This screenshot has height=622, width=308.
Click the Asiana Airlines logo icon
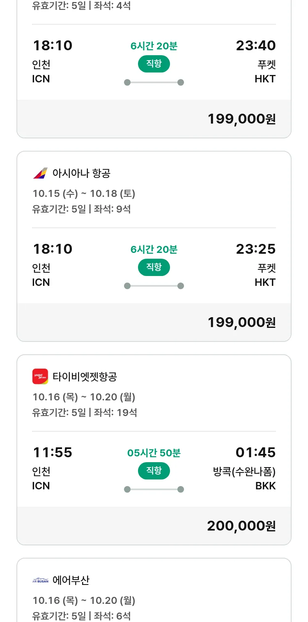point(40,173)
